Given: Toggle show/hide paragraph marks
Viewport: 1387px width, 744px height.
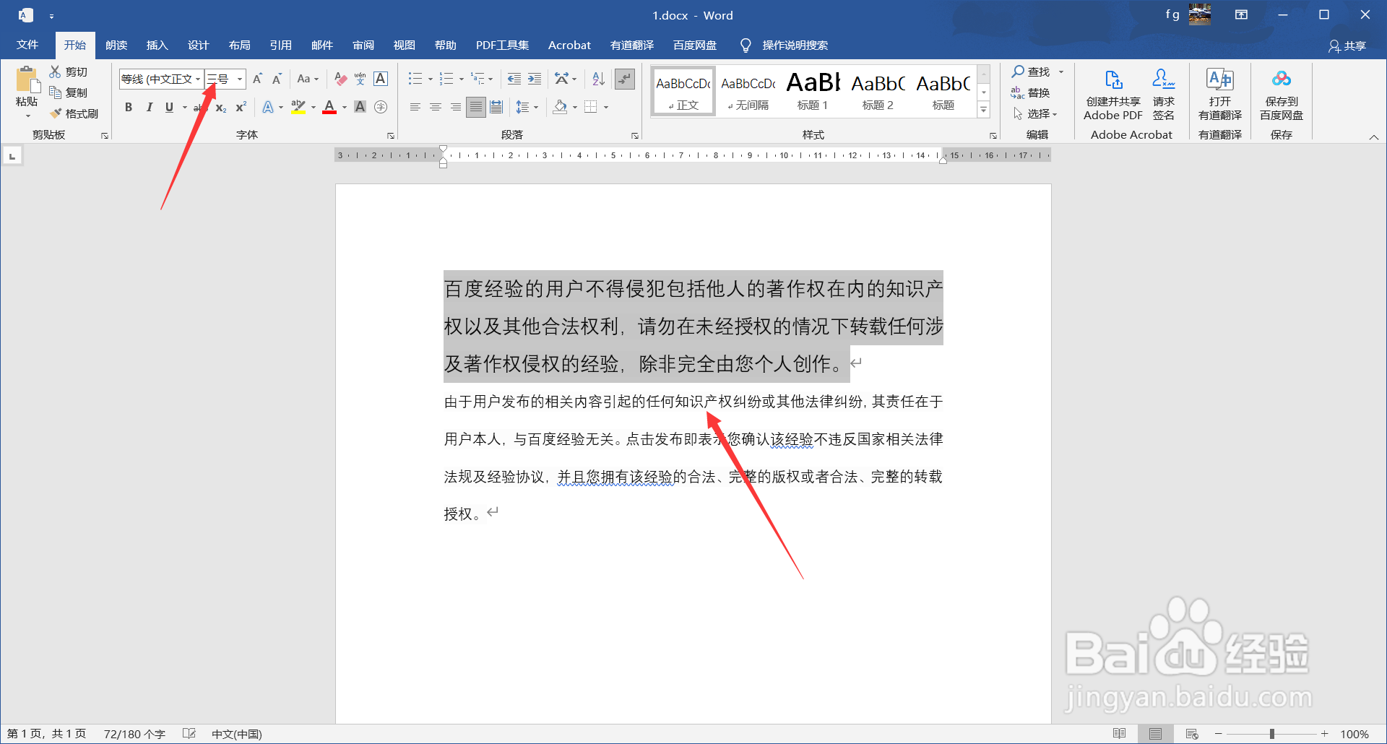Looking at the screenshot, I should tap(625, 79).
